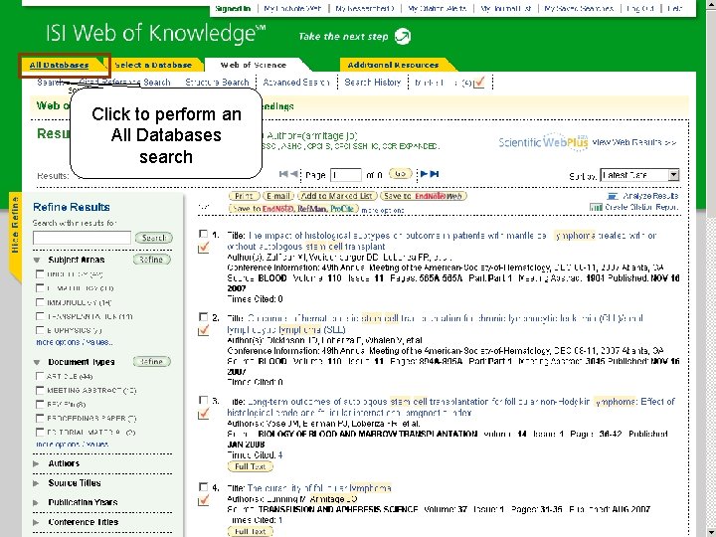This screenshot has width=716, height=537.
Task: Show more options under Document Types
Action: tap(73, 444)
